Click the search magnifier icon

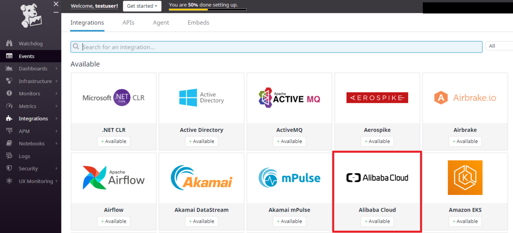76,47
